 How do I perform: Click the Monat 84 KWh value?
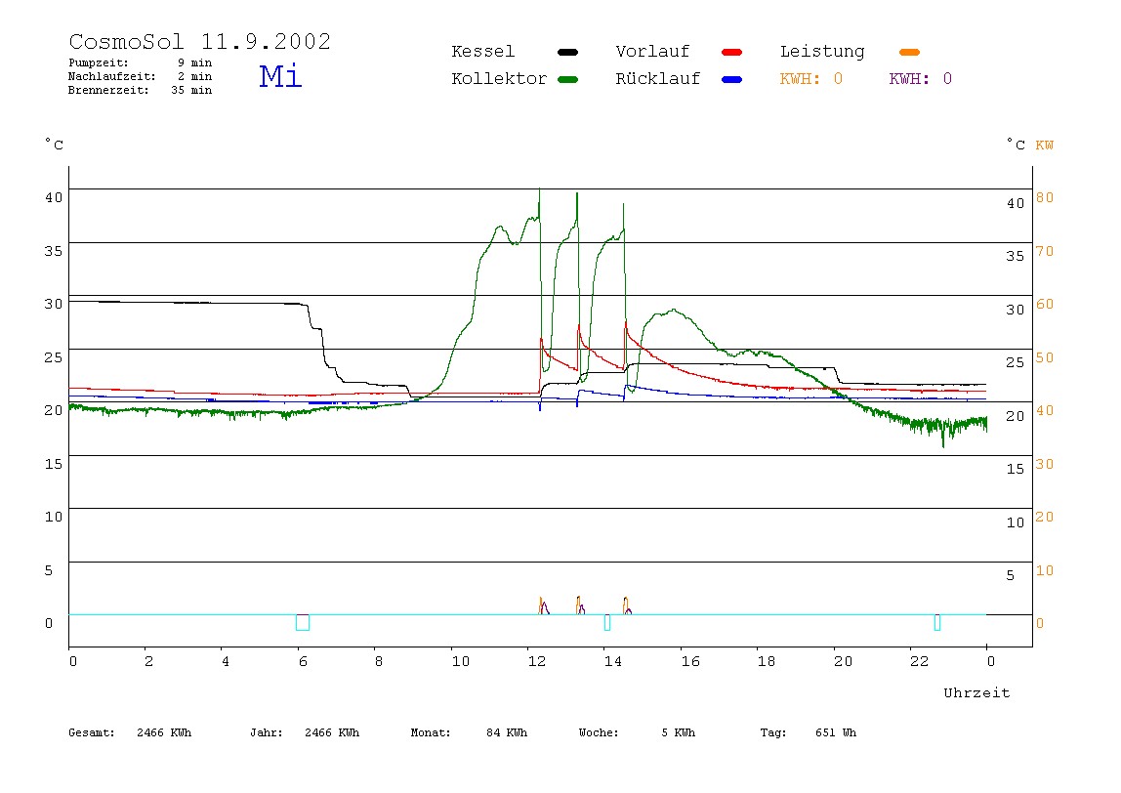pyautogui.click(x=506, y=732)
